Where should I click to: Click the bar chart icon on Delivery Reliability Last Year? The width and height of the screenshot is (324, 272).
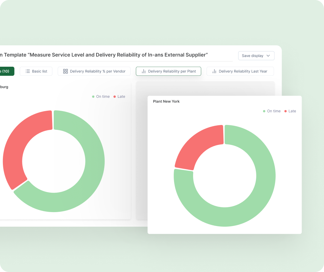[214, 71]
